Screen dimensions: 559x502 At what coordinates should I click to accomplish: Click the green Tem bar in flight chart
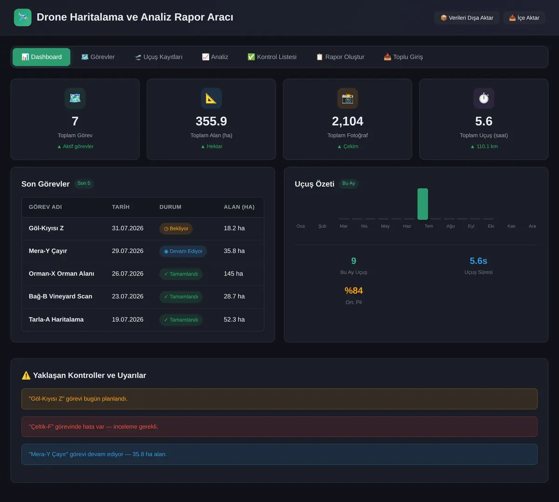[x=423, y=204]
